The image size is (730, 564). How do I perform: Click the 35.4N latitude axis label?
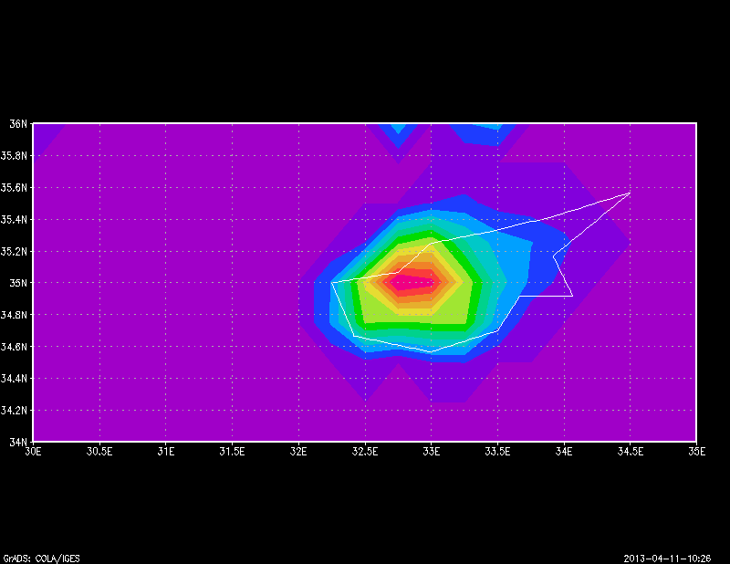[14, 219]
